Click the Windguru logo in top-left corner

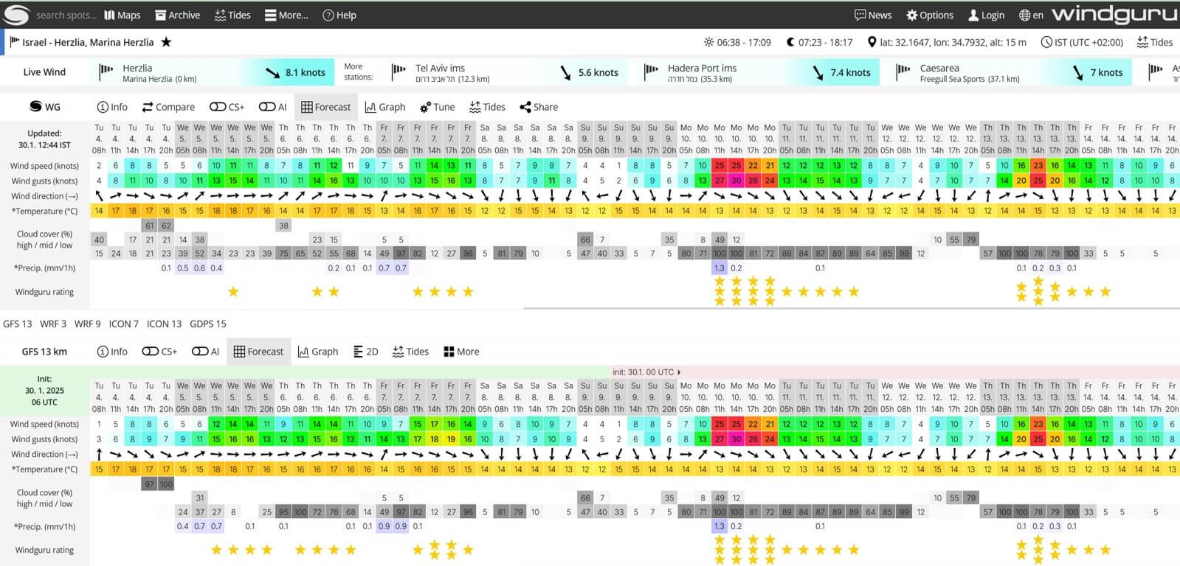[16, 15]
